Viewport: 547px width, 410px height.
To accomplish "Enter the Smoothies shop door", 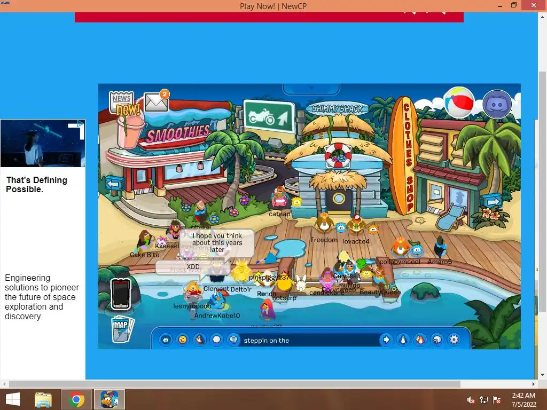I will click(142, 178).
